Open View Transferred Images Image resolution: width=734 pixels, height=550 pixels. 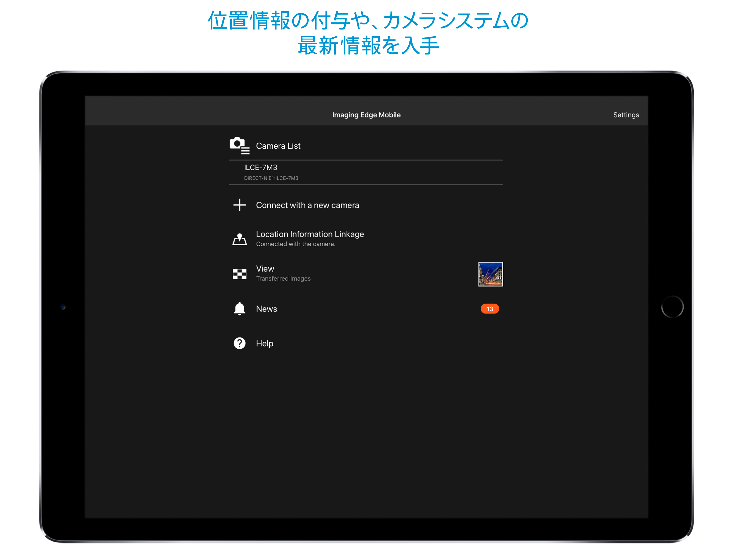point(283,273)
